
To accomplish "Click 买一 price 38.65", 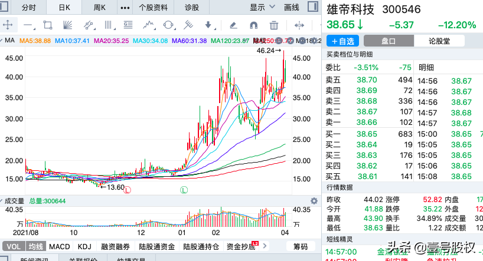I will pos(367,134).
